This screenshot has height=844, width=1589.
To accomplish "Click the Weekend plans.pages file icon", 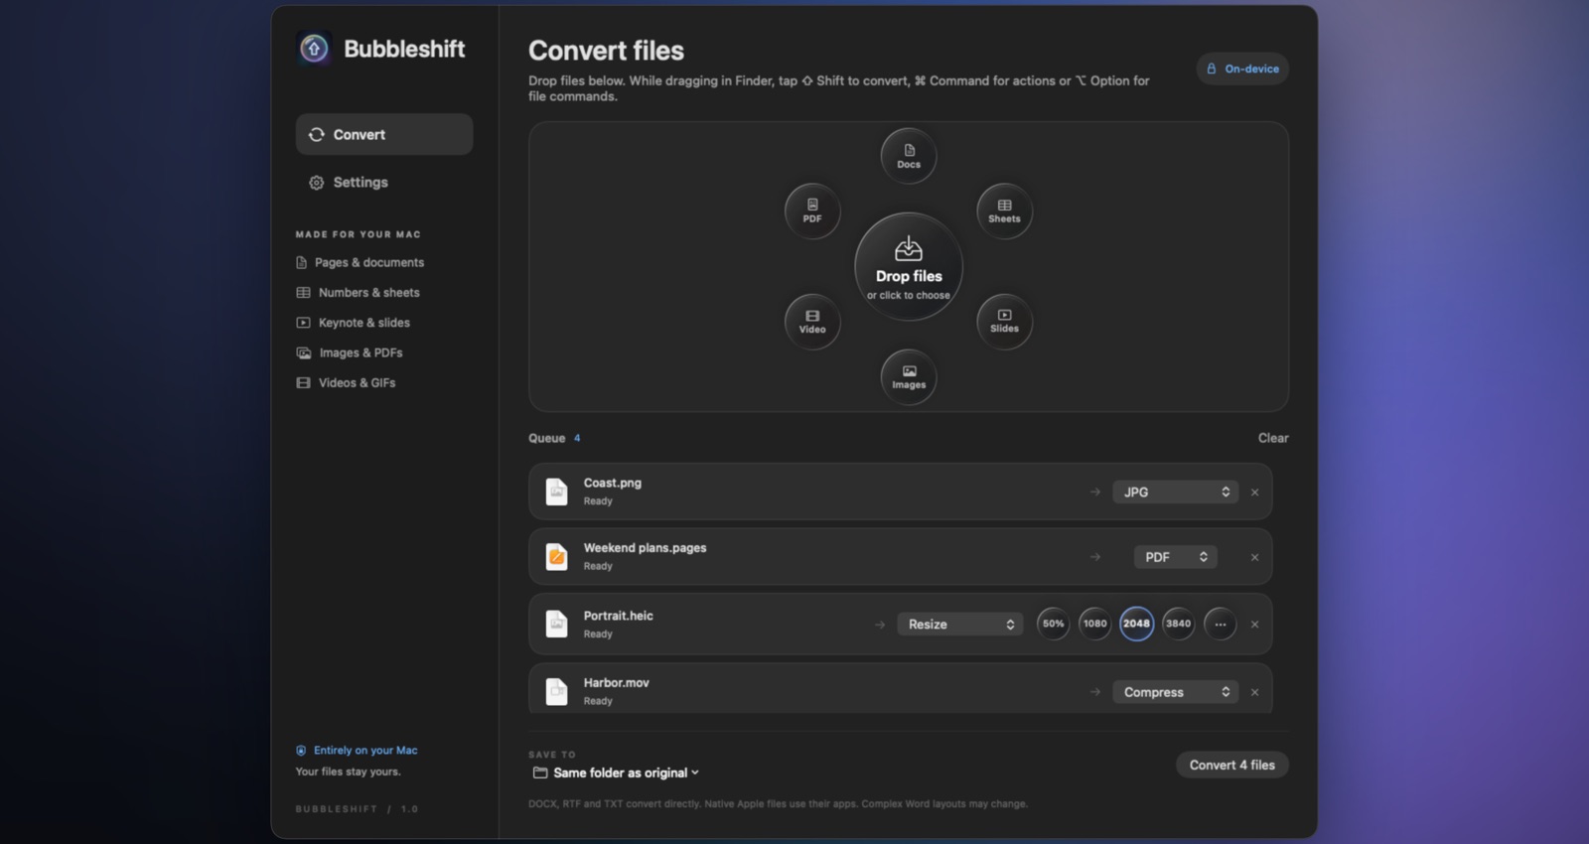I will pyautogui.click(x=557, y=556).
